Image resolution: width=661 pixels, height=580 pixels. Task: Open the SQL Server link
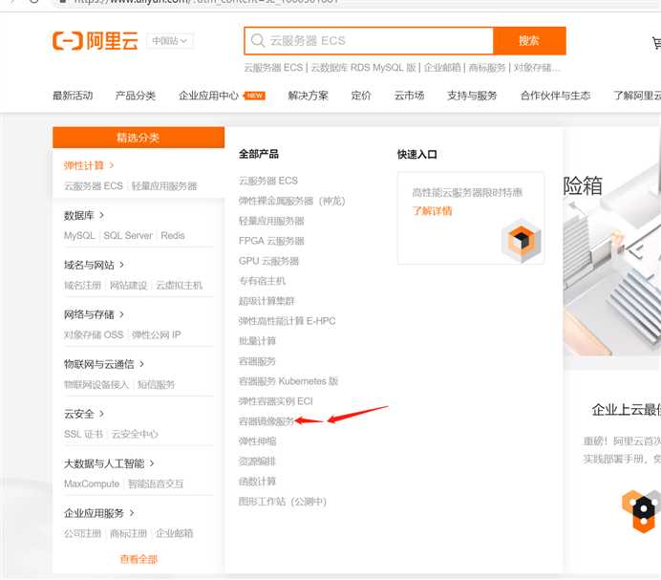click(128, 236)
